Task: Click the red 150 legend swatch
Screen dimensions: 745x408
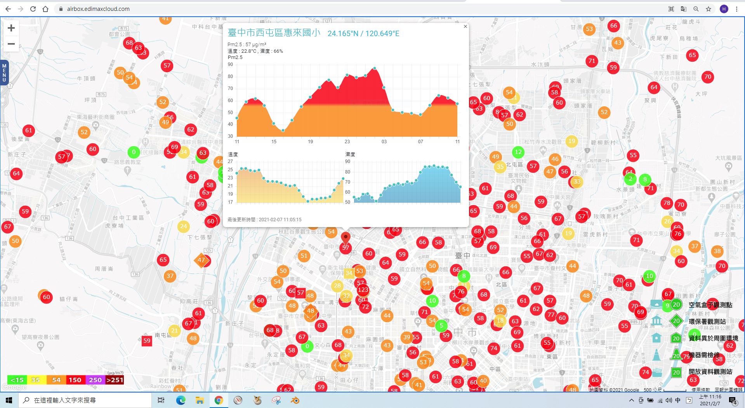Action: (75, 380)
